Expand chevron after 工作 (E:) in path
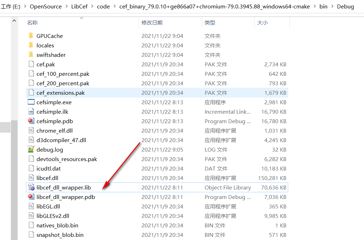This screenshot has height=240, width=364. click(25, 7)
